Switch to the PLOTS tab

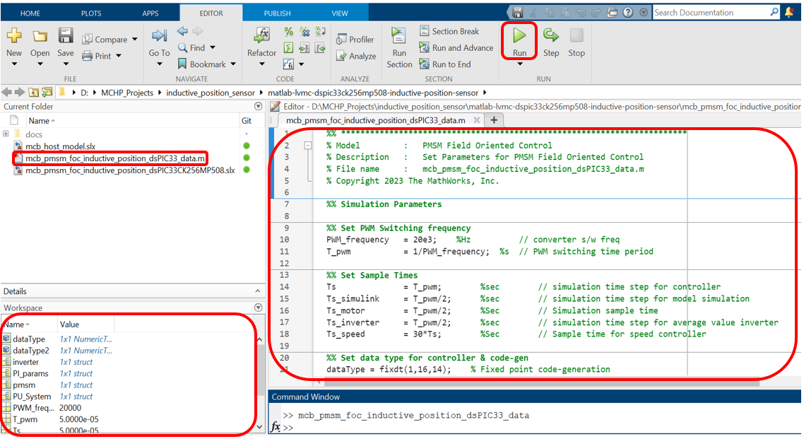pyautogui.click(x=90, y=13)
